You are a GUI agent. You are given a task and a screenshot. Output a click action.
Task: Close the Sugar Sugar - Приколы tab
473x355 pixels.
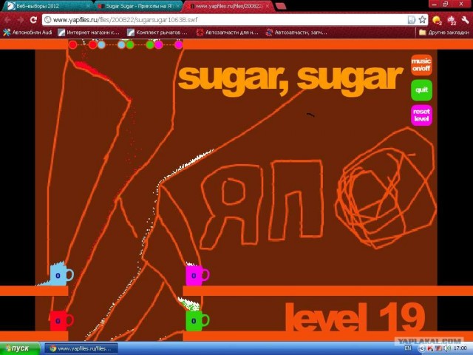177,6
